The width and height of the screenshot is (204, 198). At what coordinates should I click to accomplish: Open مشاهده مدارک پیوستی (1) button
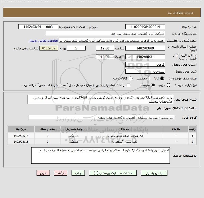(x=113, y=173)
